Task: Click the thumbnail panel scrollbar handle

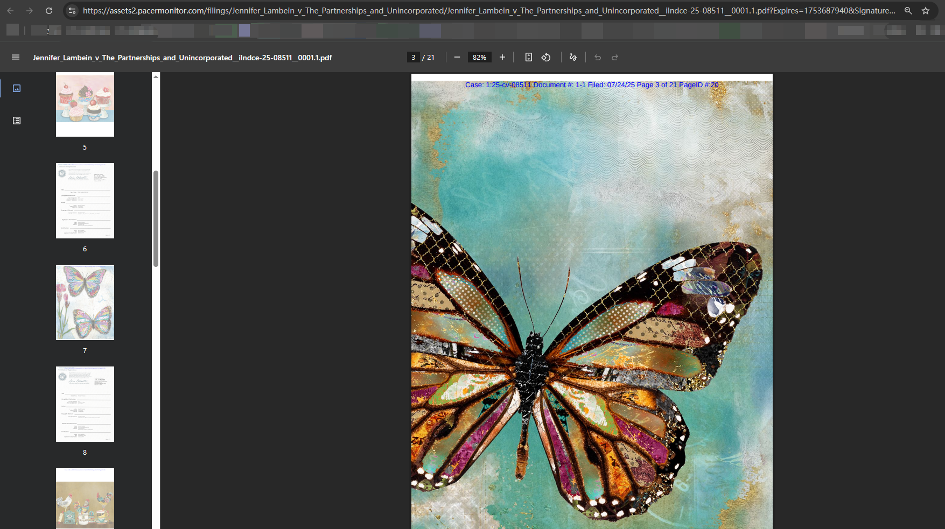Action: coord(156,218)
